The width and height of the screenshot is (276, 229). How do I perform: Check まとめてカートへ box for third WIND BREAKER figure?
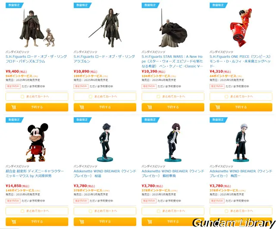point(226,211)
